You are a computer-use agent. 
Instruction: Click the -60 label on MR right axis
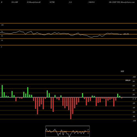(134, 112)
